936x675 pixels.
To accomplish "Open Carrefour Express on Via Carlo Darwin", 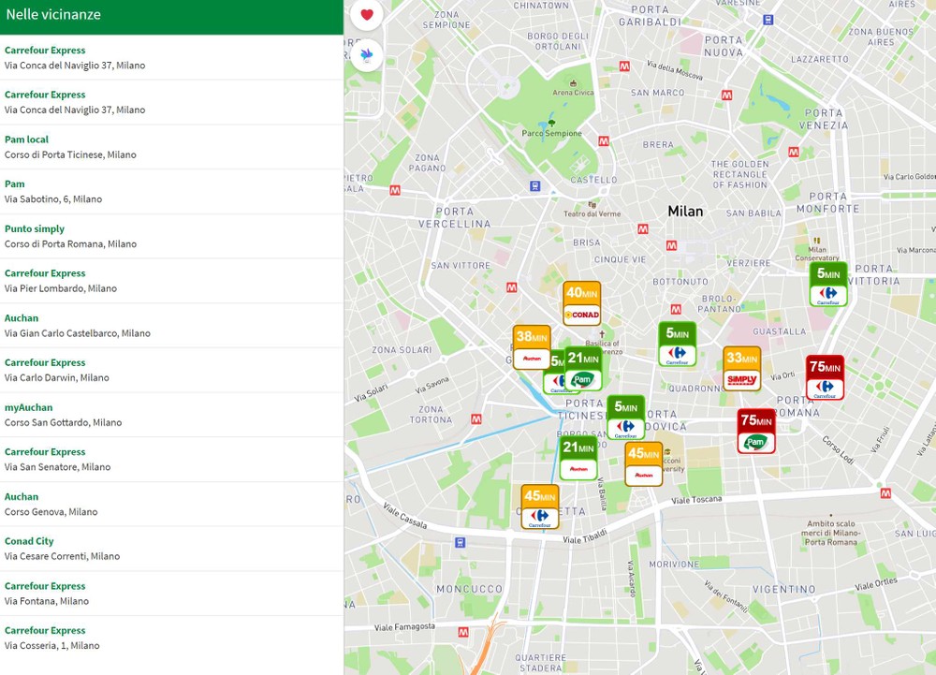I will pos(171,370).
